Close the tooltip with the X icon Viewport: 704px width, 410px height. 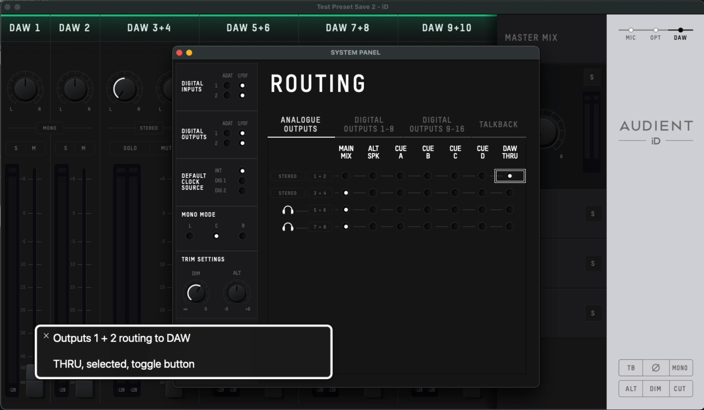(46, 336)
